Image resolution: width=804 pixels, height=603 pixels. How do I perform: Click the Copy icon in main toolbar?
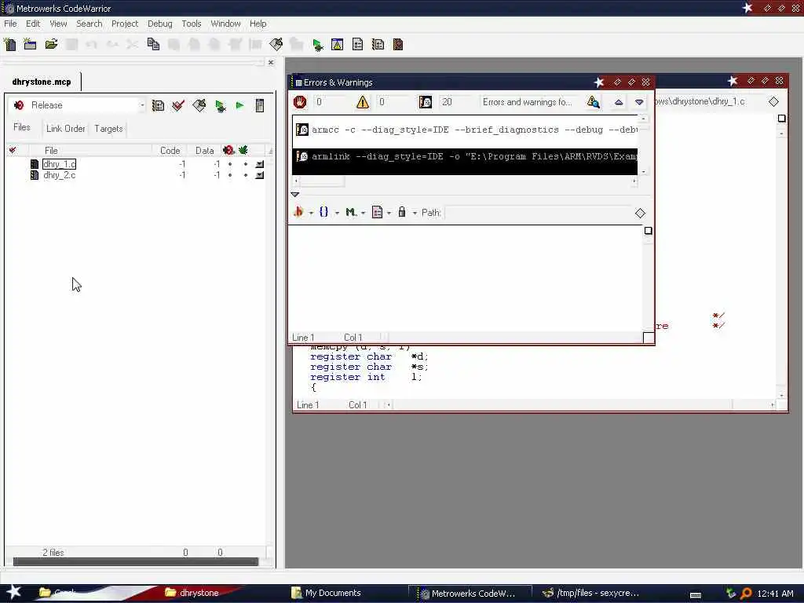(153, 45)
